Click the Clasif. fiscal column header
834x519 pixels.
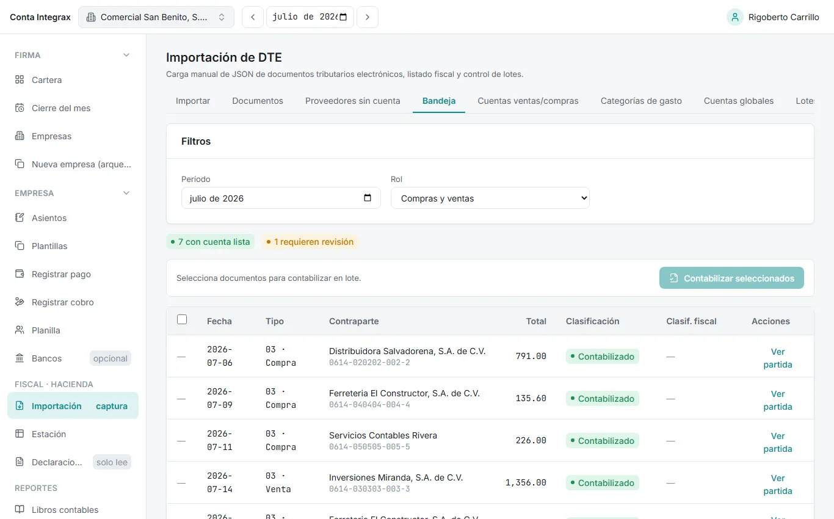[x=691, y=321]
